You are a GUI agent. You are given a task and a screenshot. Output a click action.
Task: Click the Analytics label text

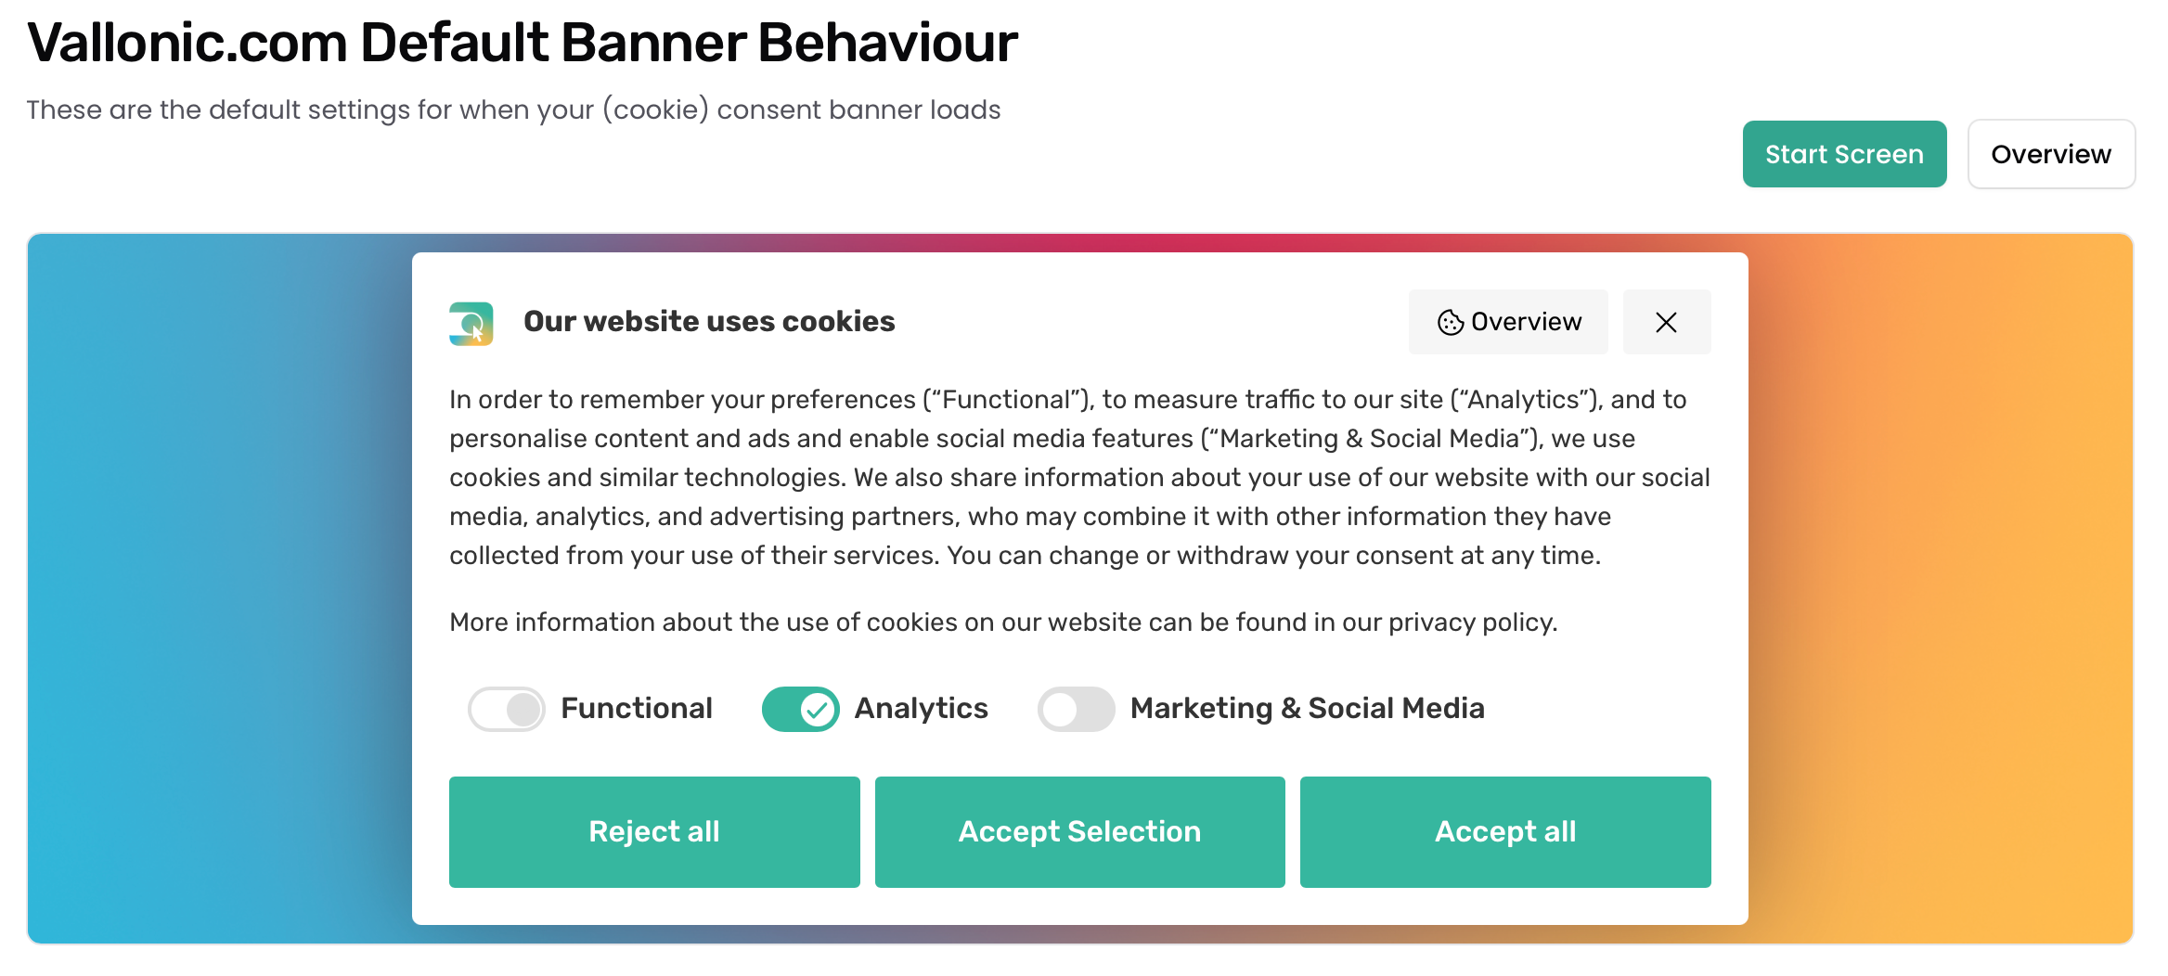pyautogui.click(x=921, y=709)
